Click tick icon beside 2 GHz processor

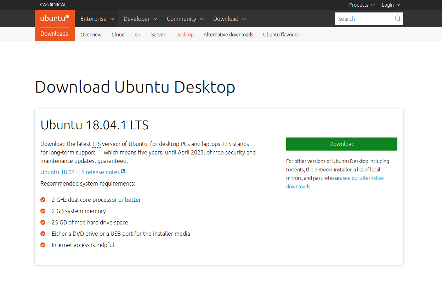pos(43,200)
